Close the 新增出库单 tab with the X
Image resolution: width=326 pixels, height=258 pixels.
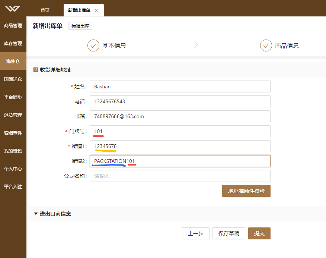coord(96,10)
